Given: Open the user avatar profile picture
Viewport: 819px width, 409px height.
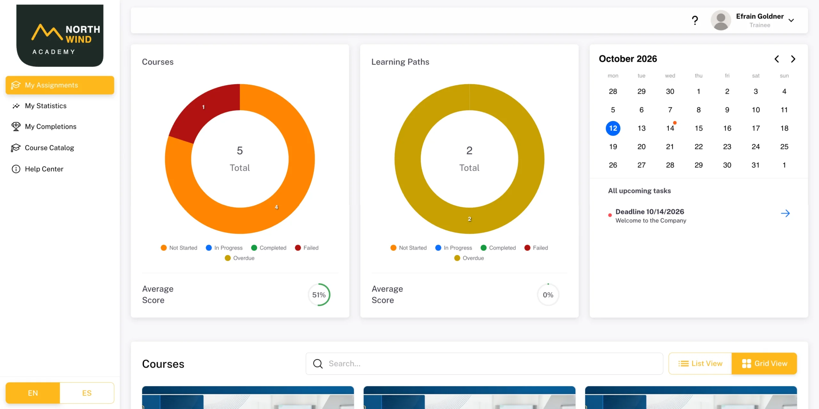Looking at the screenshot, I should 720,20.
